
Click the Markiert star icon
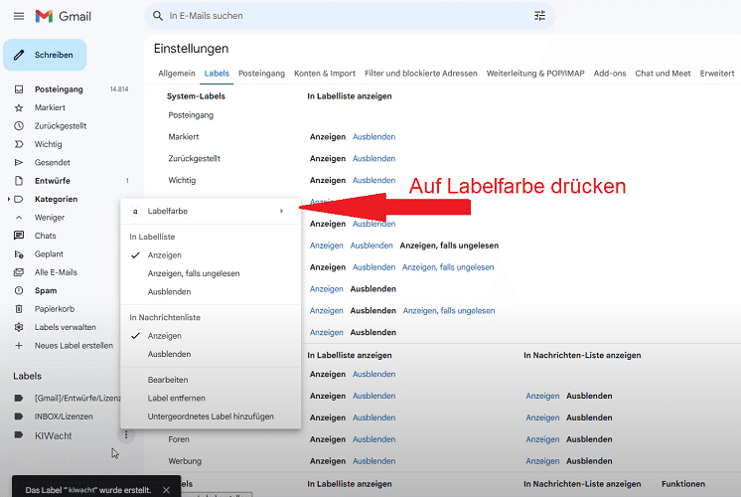[x=19, y=107]
